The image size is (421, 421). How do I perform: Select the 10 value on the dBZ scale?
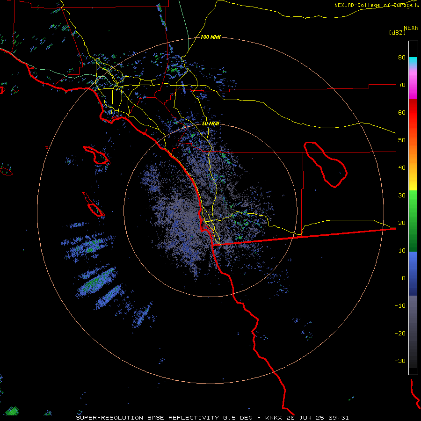click(x=402, y=251)
